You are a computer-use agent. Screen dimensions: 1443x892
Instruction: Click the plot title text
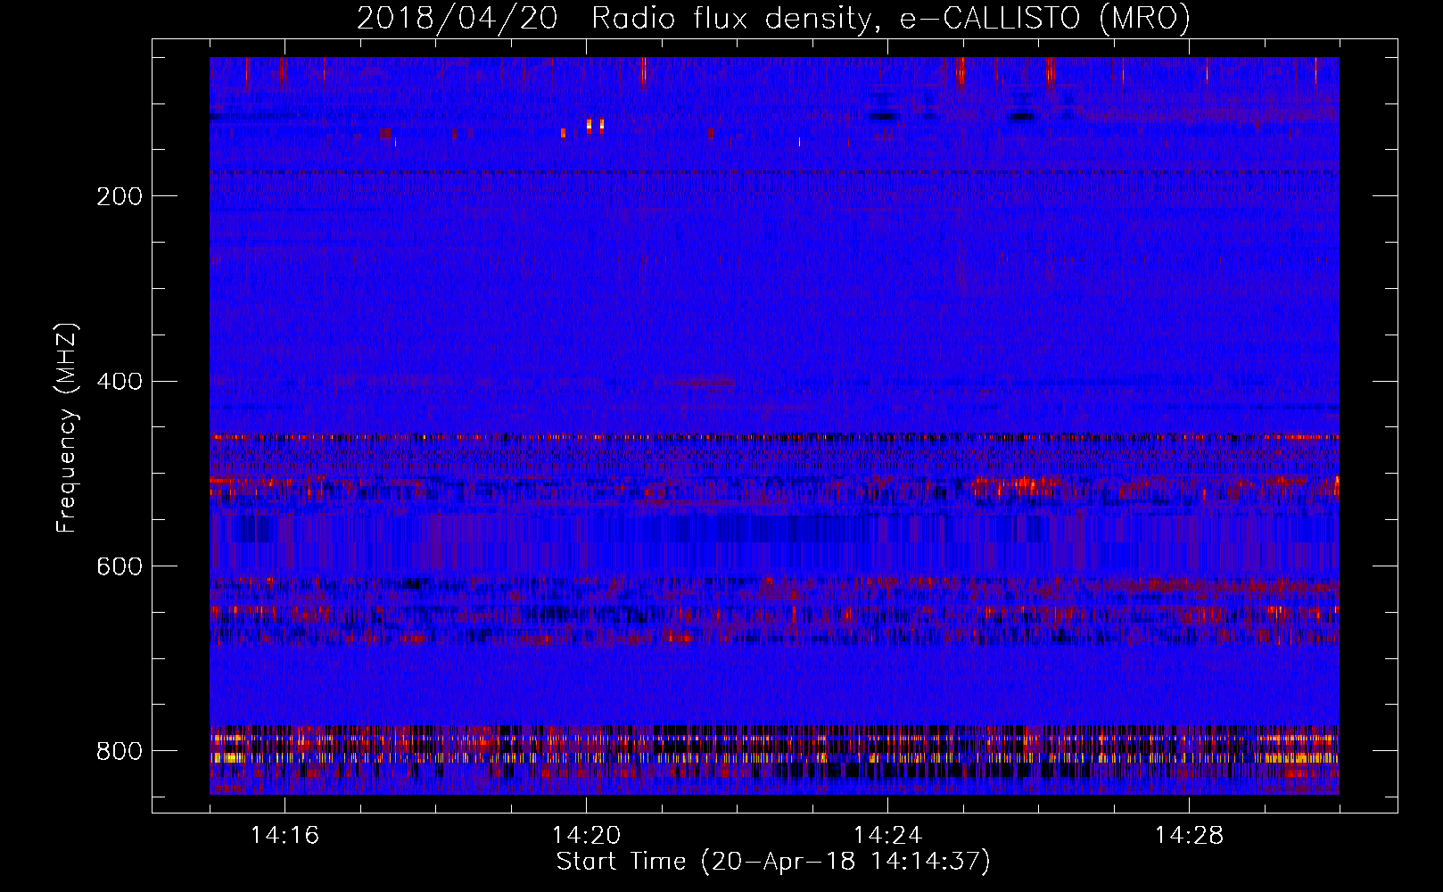pyautogui.click(x=773, y=19)
